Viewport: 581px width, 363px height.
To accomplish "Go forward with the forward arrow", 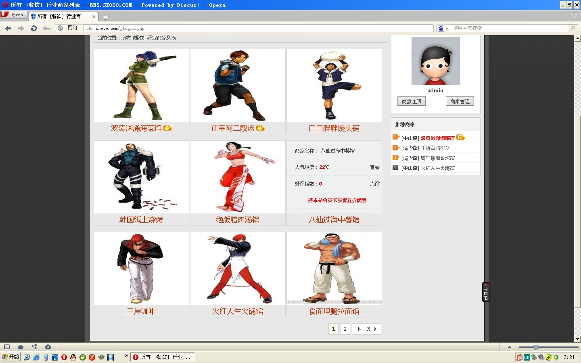I will click(x=21, y=28).
